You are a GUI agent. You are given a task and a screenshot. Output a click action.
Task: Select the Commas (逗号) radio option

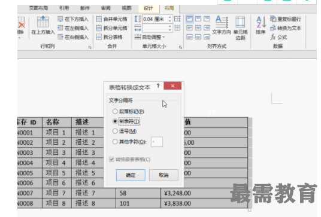(115, 131)
